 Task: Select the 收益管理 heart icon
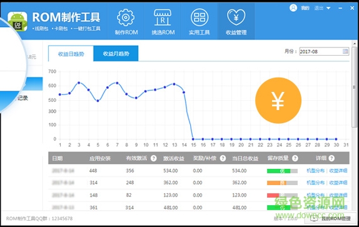[x=236, y=17]
